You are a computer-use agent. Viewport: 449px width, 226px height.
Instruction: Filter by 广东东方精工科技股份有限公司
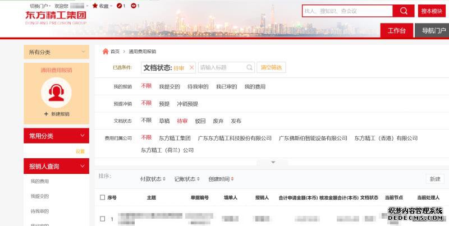point(235,138)
